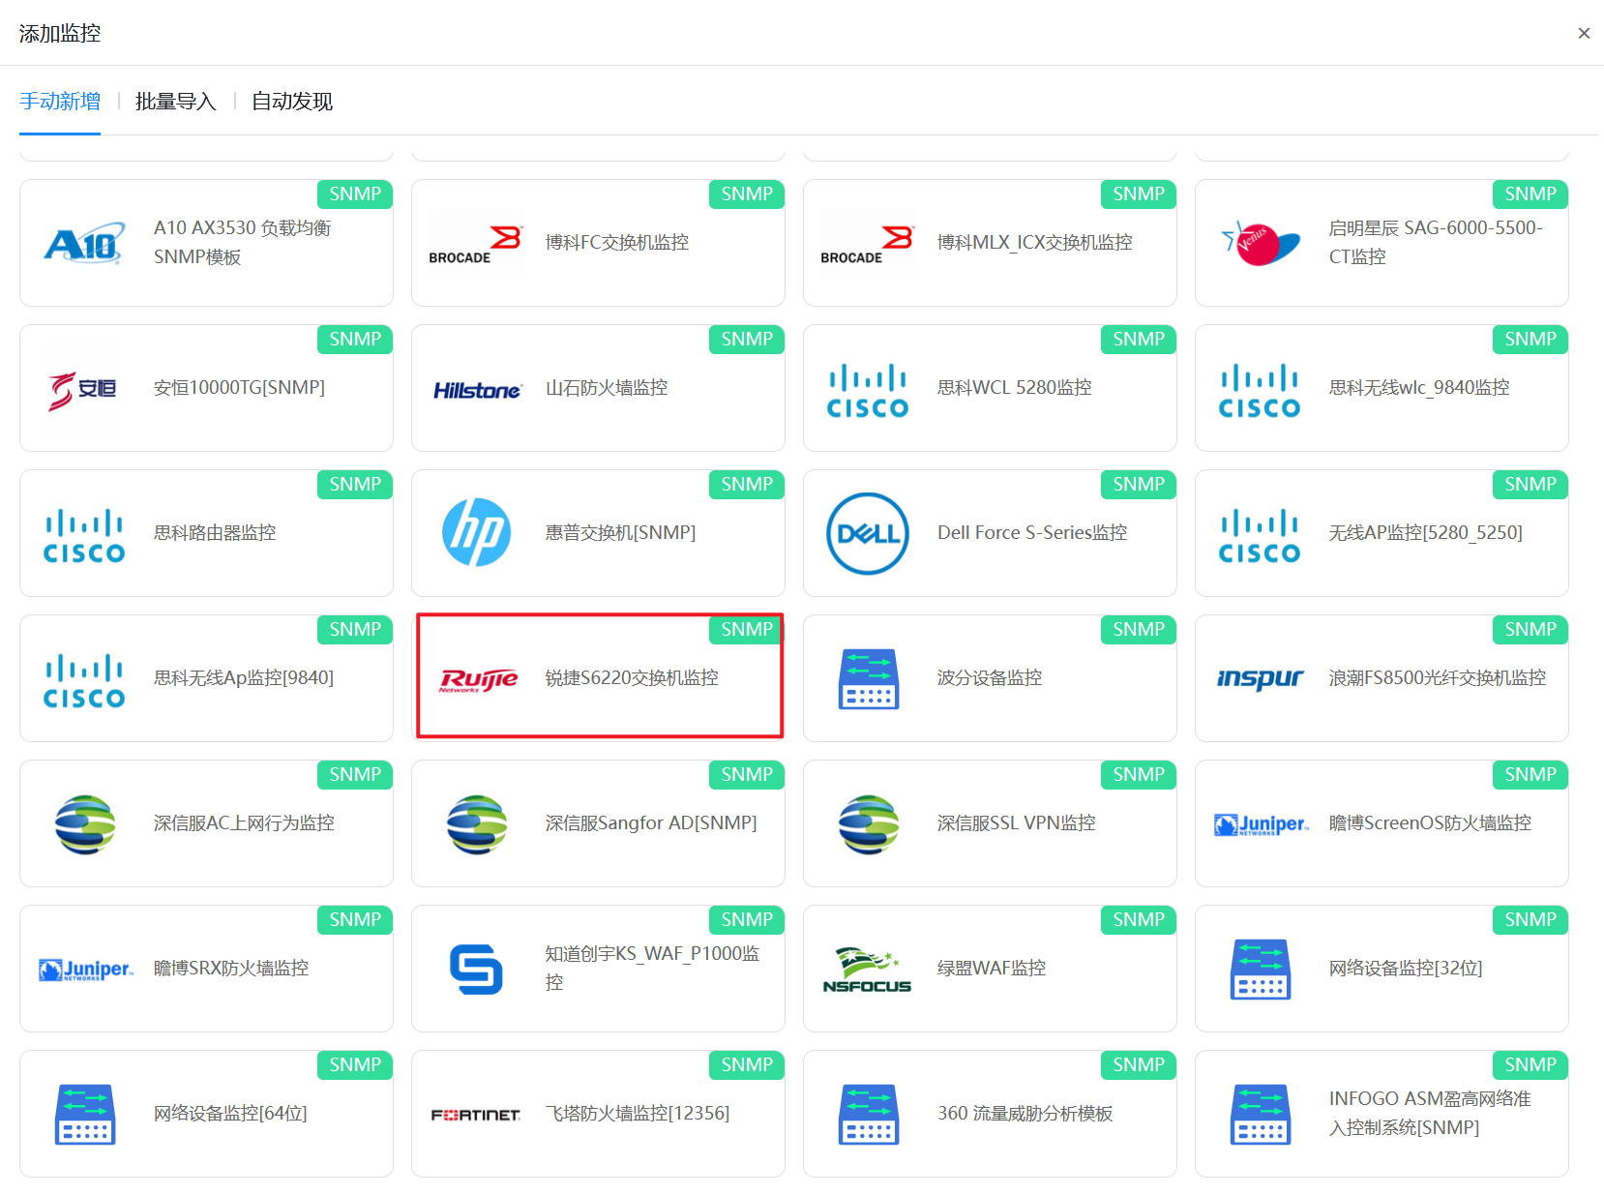
Task: Select A10 AX3530 负载均衡 SNMP模板
Action: click(206, 243)
